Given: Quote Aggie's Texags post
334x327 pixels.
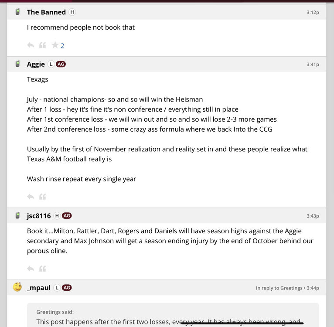Looking at the screenshot, I should coord(42,197).
